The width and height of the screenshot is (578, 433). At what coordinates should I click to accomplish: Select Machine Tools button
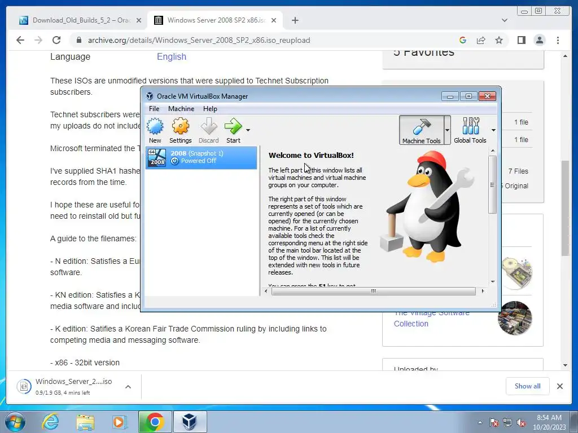click(421, 130)
